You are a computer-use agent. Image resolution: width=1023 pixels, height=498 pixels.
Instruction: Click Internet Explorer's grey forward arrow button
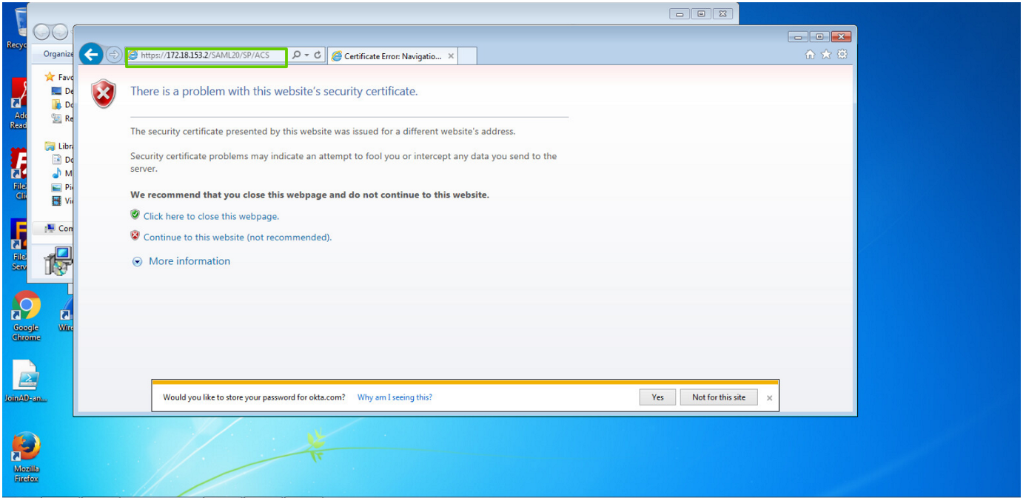pyautogui.click(x=114, y=55)
